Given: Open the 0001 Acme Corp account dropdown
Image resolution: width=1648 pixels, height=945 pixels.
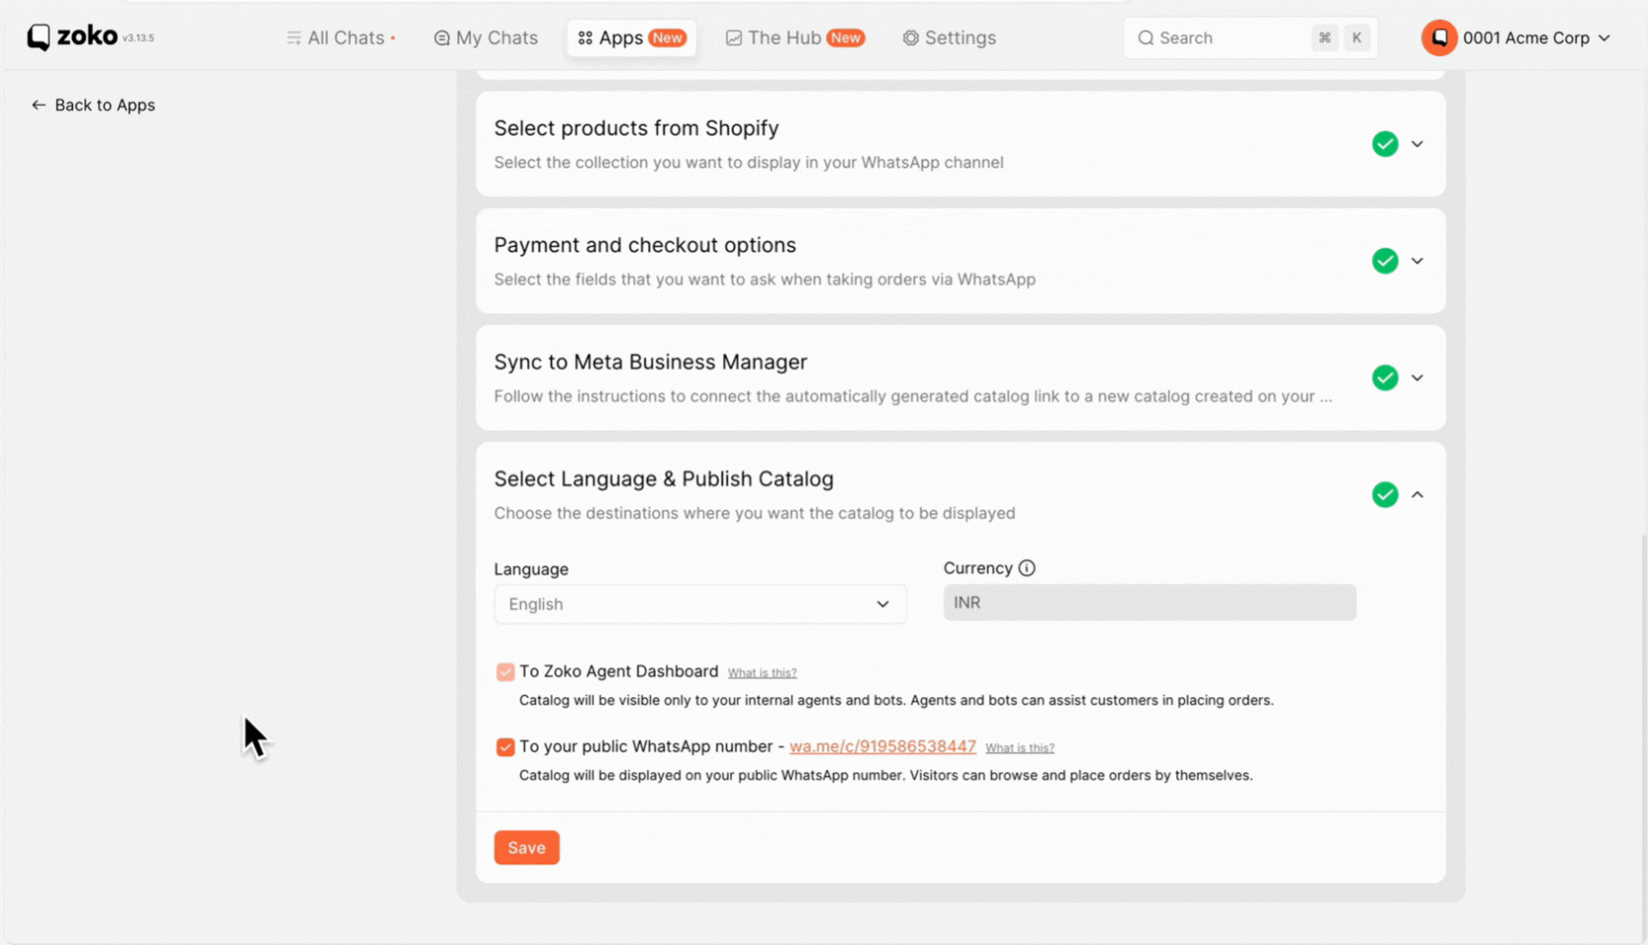Looking at the screenshot, I should point(1517,38).
